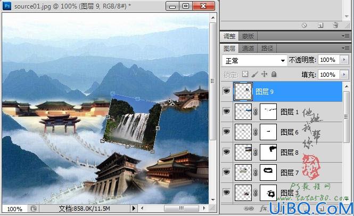
Task: Click the right-middle transform handle on waterfall
Action: [158, 128]
